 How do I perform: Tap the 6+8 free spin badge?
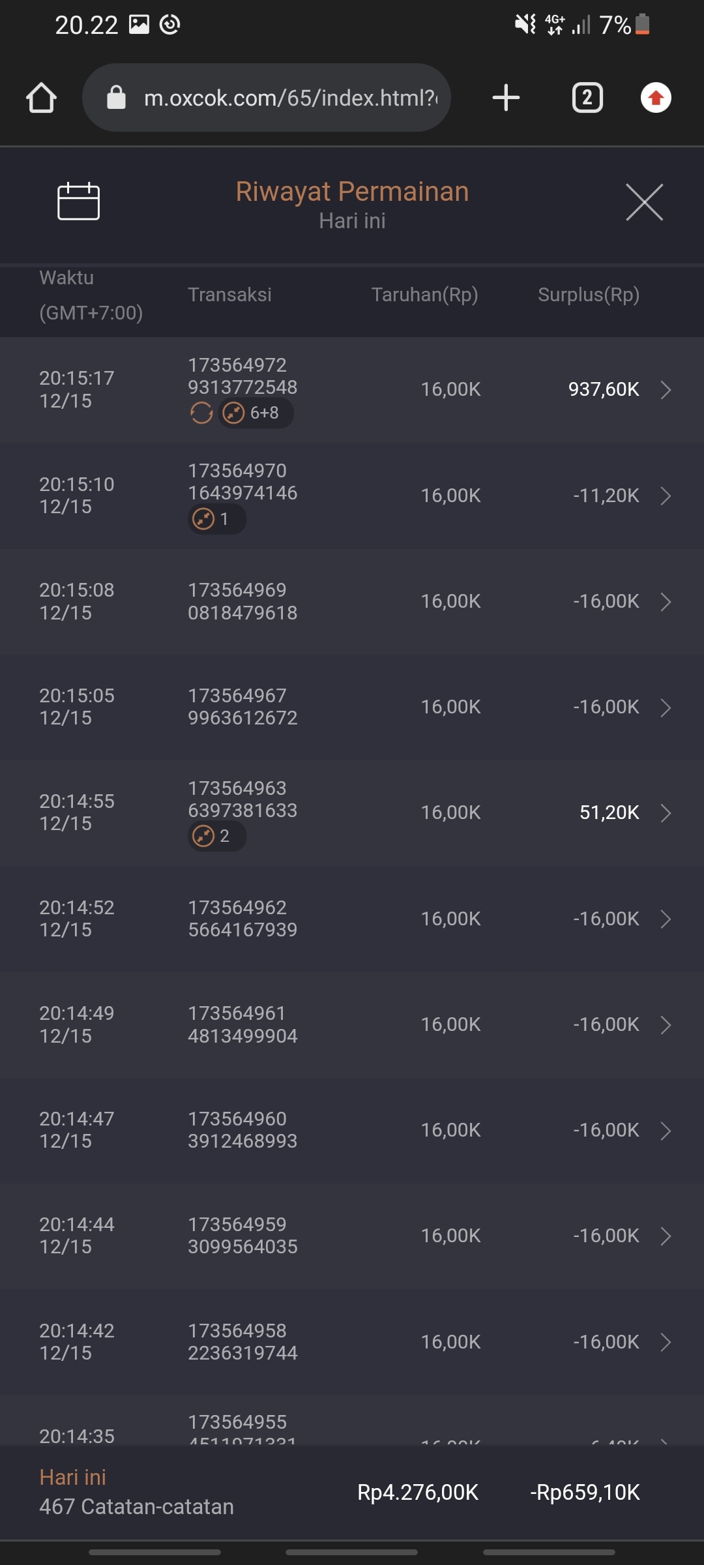point(256,413)
